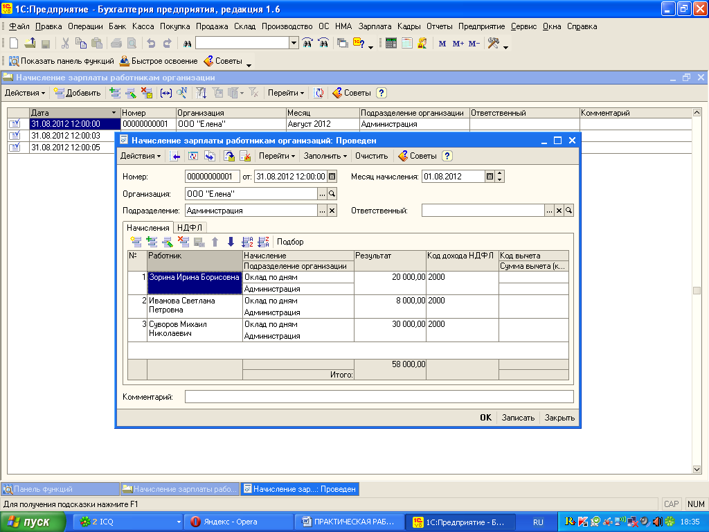
Task: Sort table rows ascending A-Z
Action: [x=247, y=242]
